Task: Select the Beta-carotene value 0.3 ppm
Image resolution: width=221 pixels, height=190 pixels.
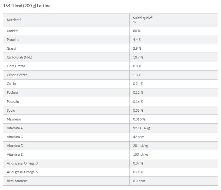Action: pos(139,181)
